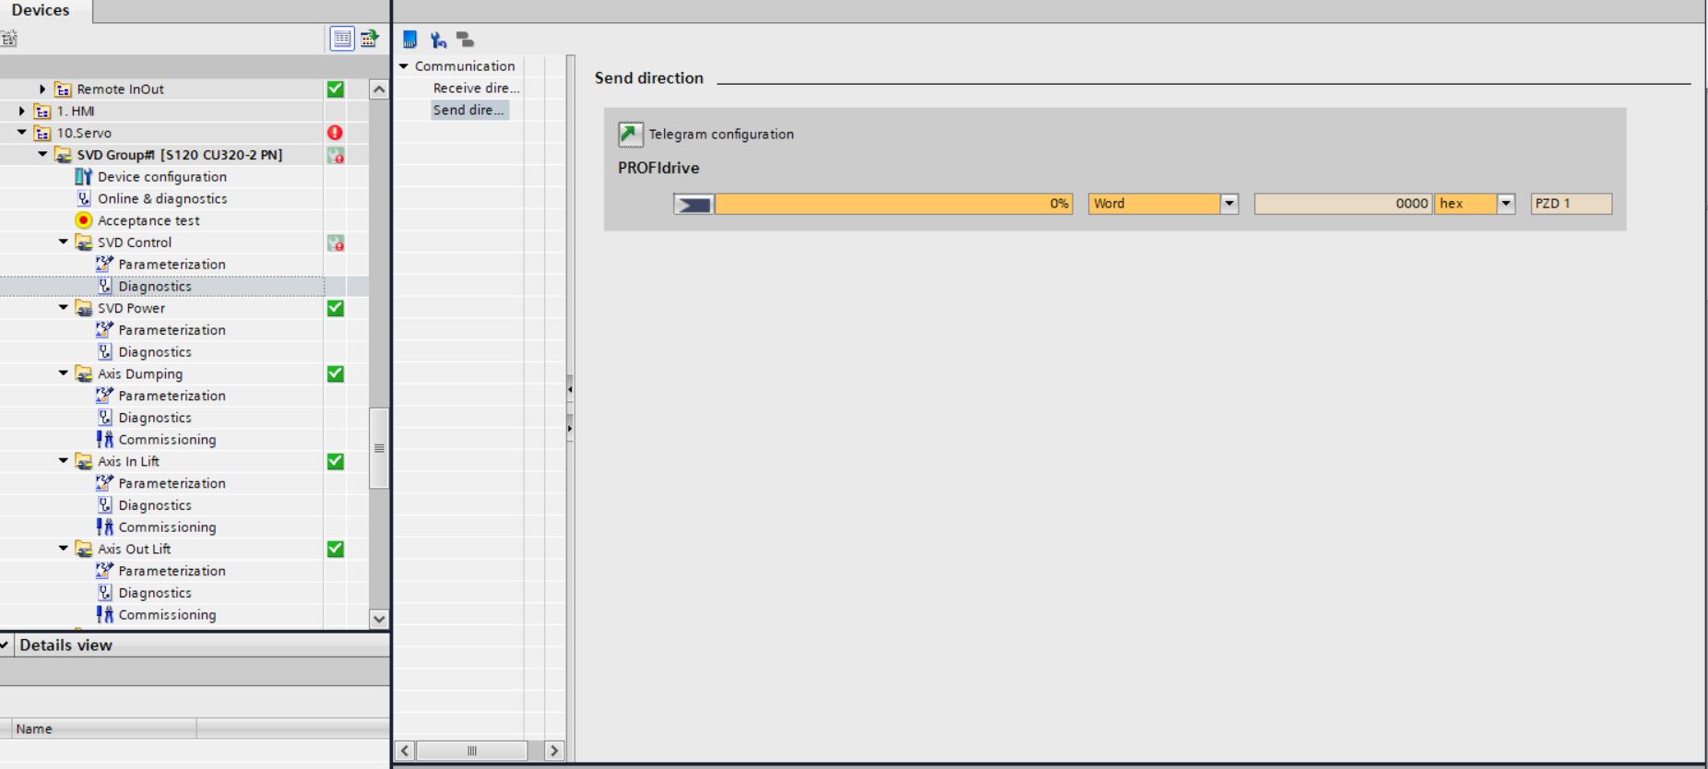Viewport: 1708px width, 769px height.
Task: Collapse the SVD Control node
Action: pos(63,243)
